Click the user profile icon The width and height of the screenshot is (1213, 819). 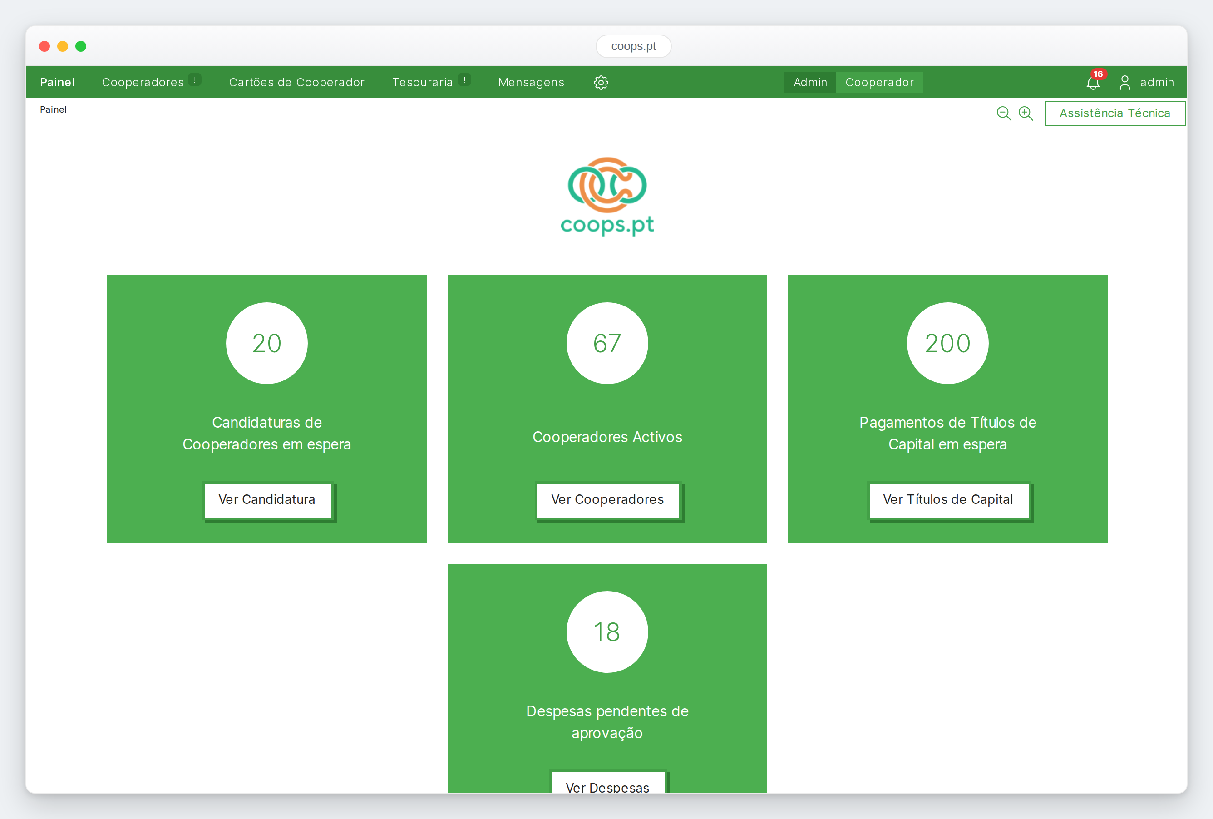[1125, 83]
